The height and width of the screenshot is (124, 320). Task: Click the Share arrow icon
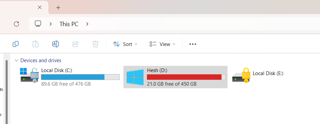pyautogui.click(x=76, y=44)
